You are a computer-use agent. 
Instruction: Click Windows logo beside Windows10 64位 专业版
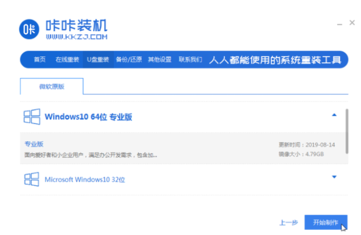(x=31, y=116)
